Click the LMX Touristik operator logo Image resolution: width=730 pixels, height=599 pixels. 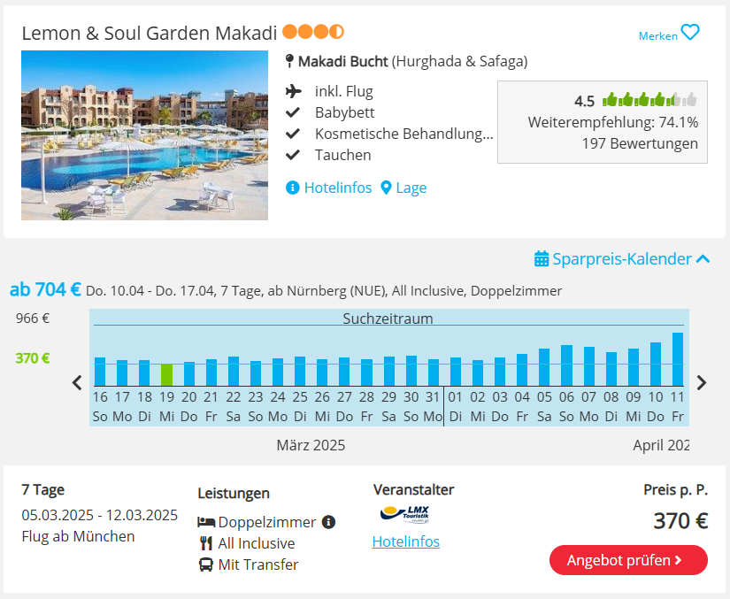[x=404, y=514]
